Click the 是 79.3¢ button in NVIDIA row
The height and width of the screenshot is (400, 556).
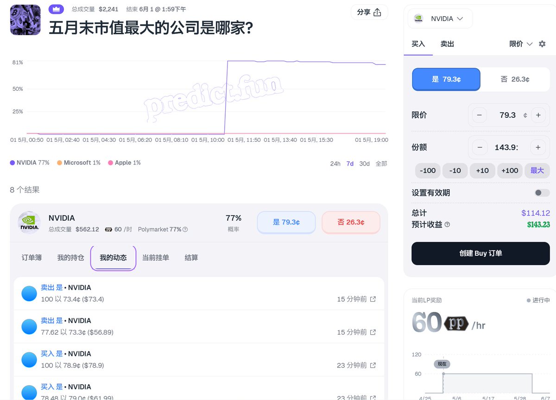pos(286,222)
